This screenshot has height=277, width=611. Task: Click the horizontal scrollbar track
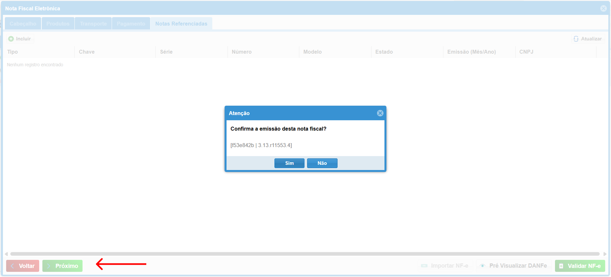(304, 254)
